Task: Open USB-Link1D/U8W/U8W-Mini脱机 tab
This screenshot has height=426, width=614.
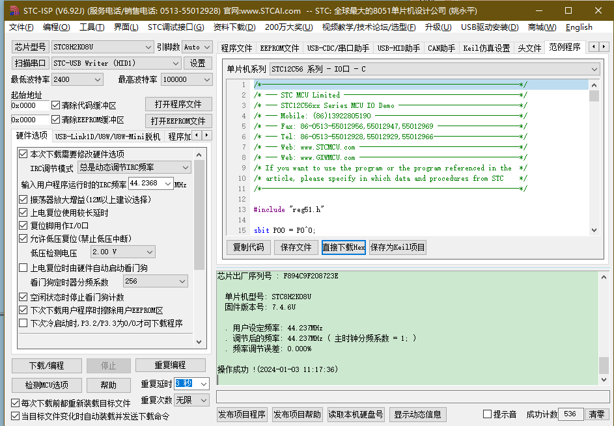Action: (107, 137)
